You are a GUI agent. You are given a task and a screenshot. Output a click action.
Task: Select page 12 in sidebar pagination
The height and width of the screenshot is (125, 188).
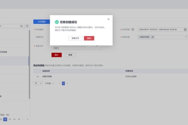[10, 119]
